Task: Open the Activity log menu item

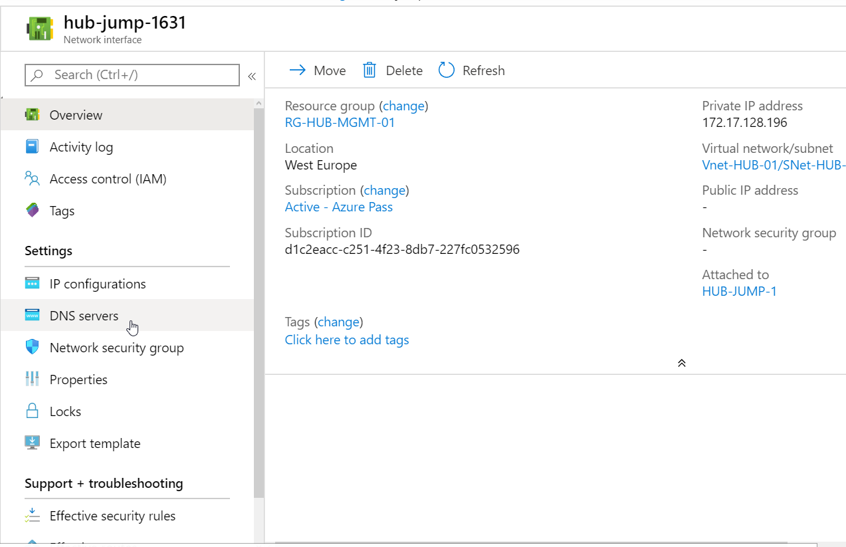Action: point(127,147)
